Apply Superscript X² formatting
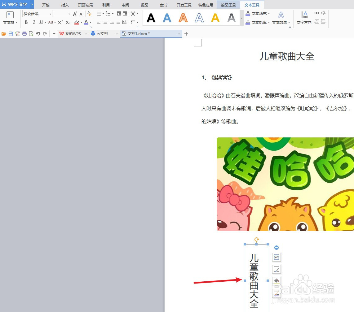Image resolution: width=354 pixels, height=312 pixels. [60, 22]
